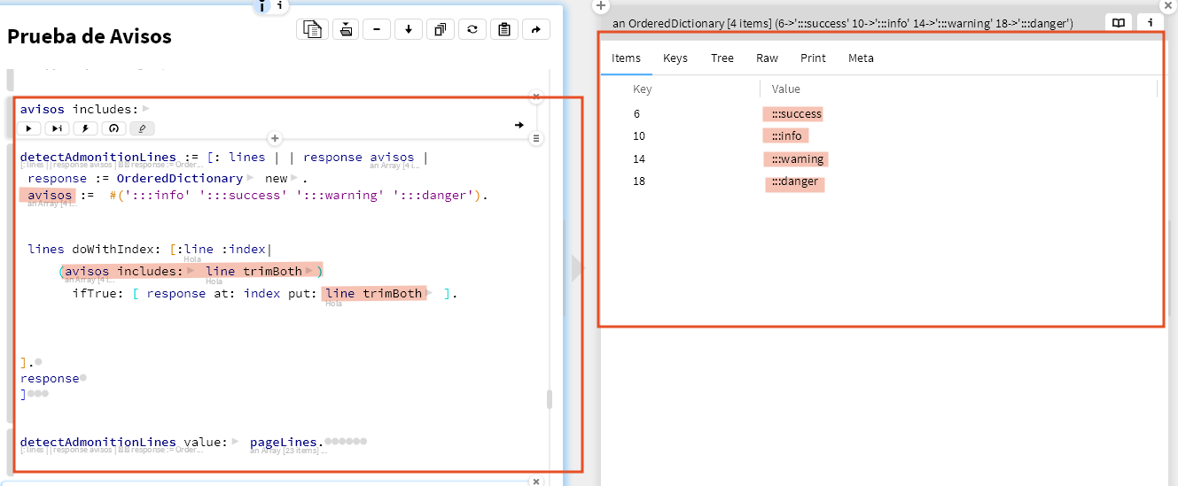Open the book icon in the inspector header
Viewport: 1178px width, 486px height.
point(1119,23)
